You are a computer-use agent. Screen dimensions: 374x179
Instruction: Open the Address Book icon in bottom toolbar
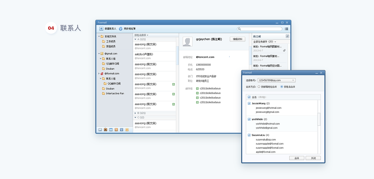pos(105,129)
